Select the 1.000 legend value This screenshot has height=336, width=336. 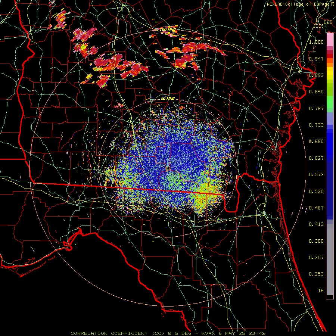click(316, 42)
